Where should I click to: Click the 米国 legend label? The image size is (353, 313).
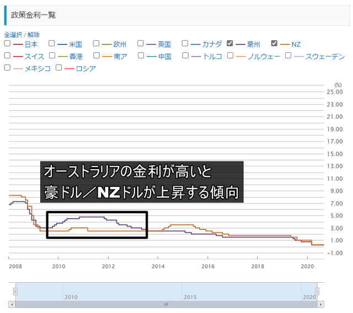76,44
